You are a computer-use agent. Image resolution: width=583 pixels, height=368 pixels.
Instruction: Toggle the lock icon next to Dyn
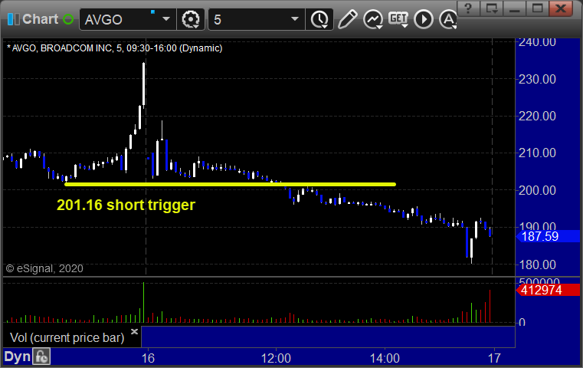click(41, 356)
